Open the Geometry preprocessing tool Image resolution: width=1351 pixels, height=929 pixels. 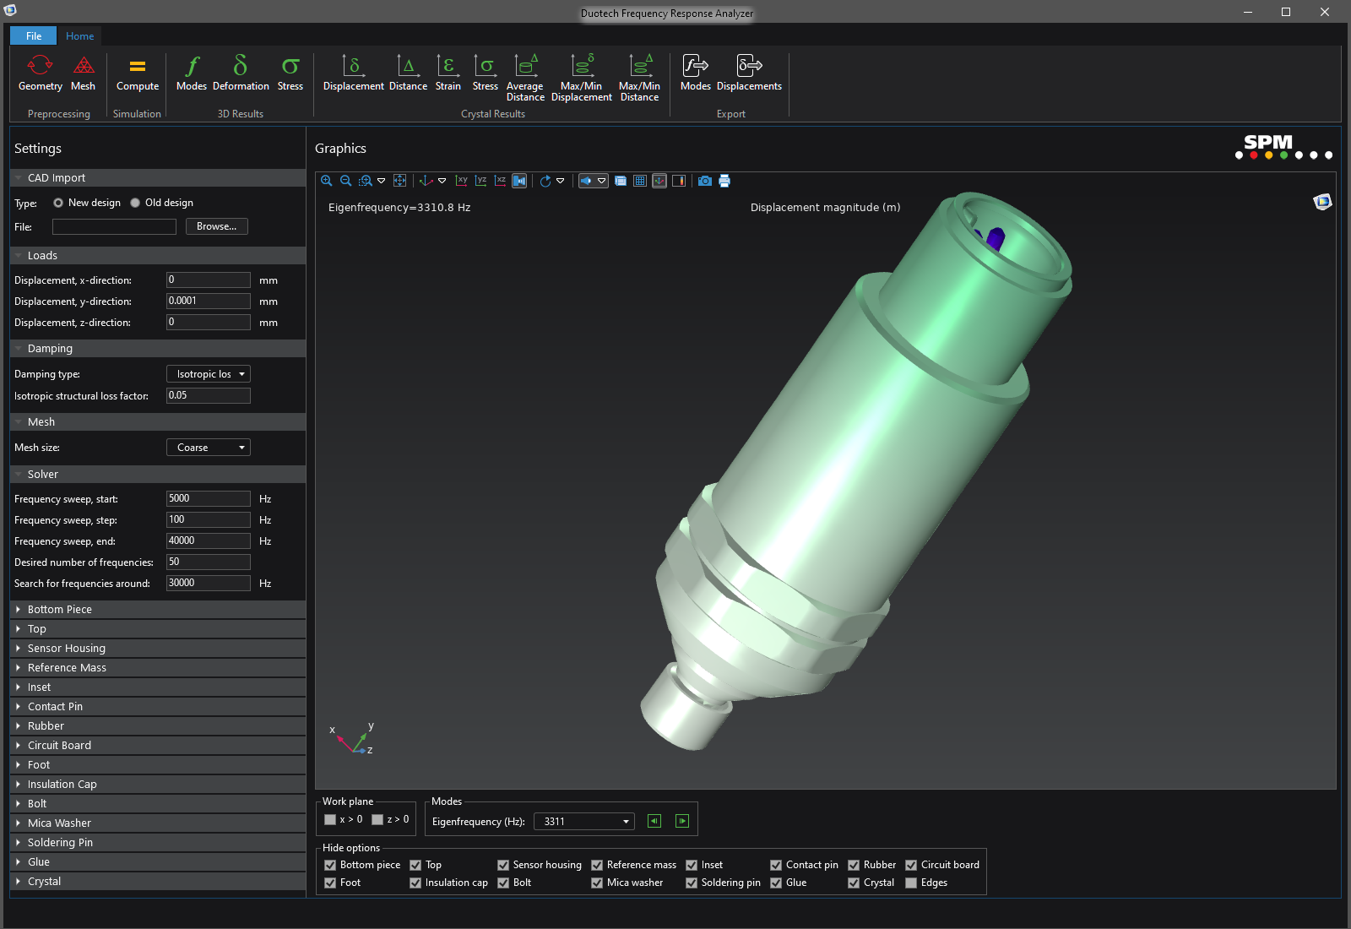point(40,73)
